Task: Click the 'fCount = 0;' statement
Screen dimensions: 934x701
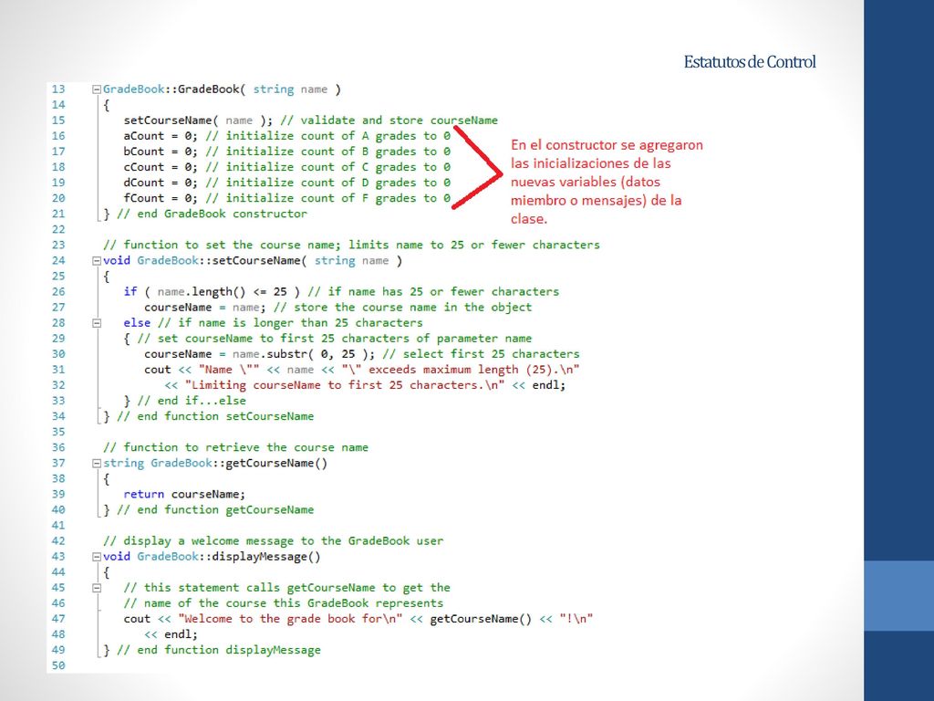Action: click(161, 198)
